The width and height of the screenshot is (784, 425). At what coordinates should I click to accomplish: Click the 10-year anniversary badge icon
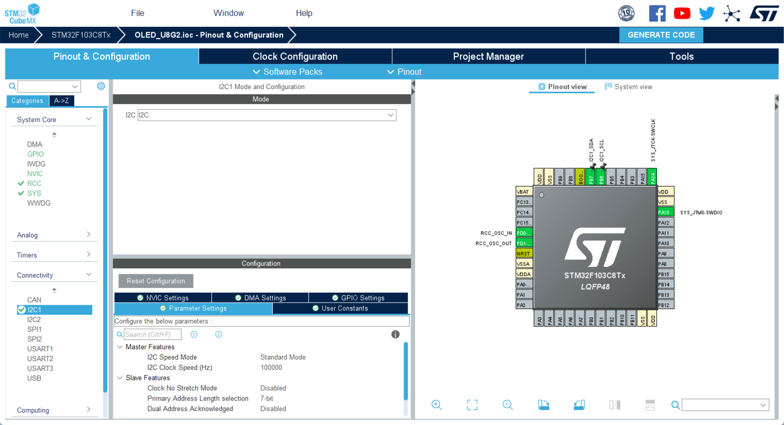[626, 13]
